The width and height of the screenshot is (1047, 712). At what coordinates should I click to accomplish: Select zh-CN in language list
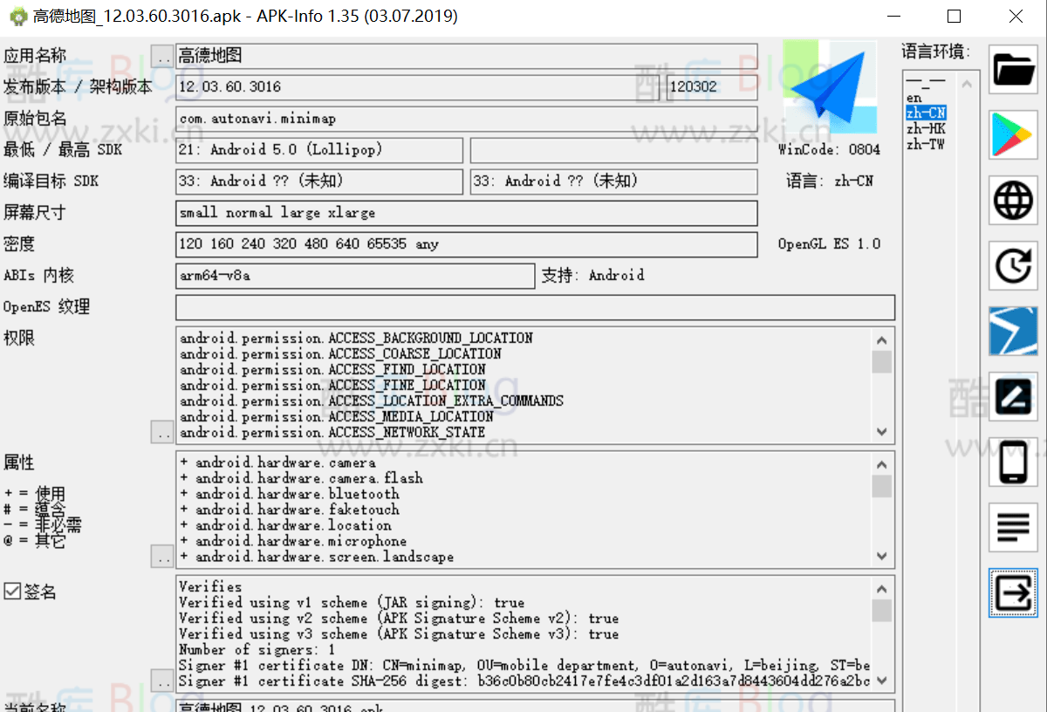[x=925, y=113]
